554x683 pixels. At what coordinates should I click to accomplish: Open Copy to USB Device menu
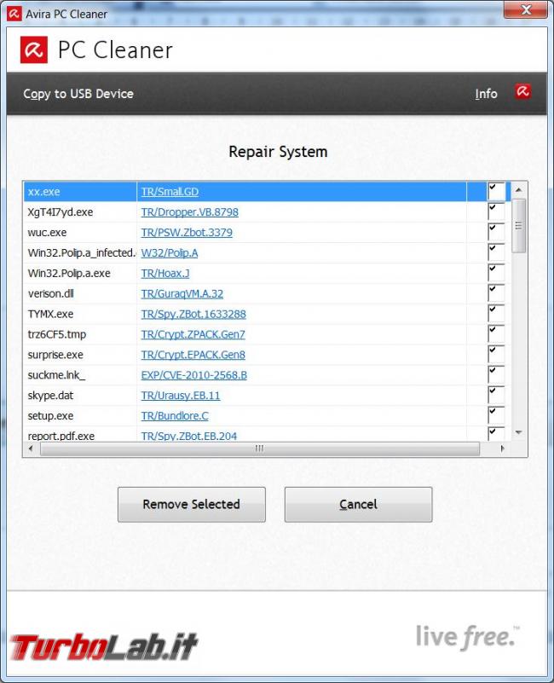pyautogui.click(x=78, y=94)
